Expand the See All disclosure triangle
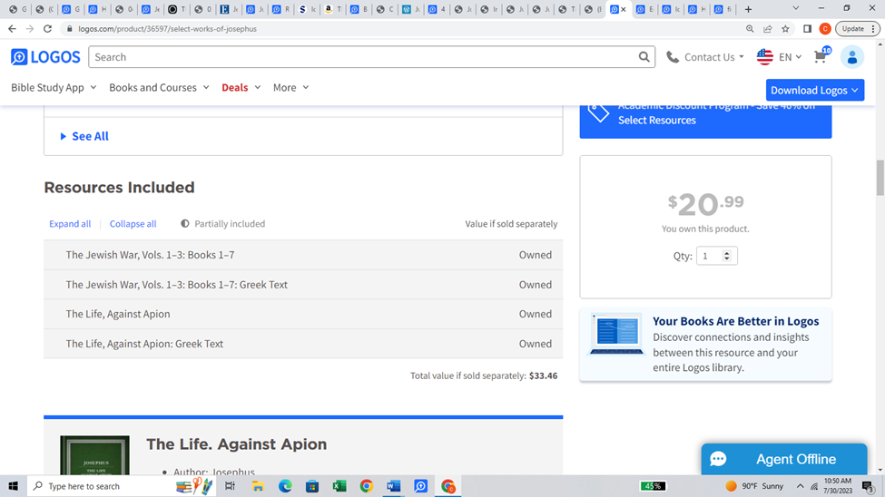Viewport: 885px width, 497px height. click(64, 136)
